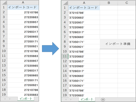136x102 pixels.
Task: Click cell A7 '27260665' in right sheet
Action: click(x=84, y=37)
